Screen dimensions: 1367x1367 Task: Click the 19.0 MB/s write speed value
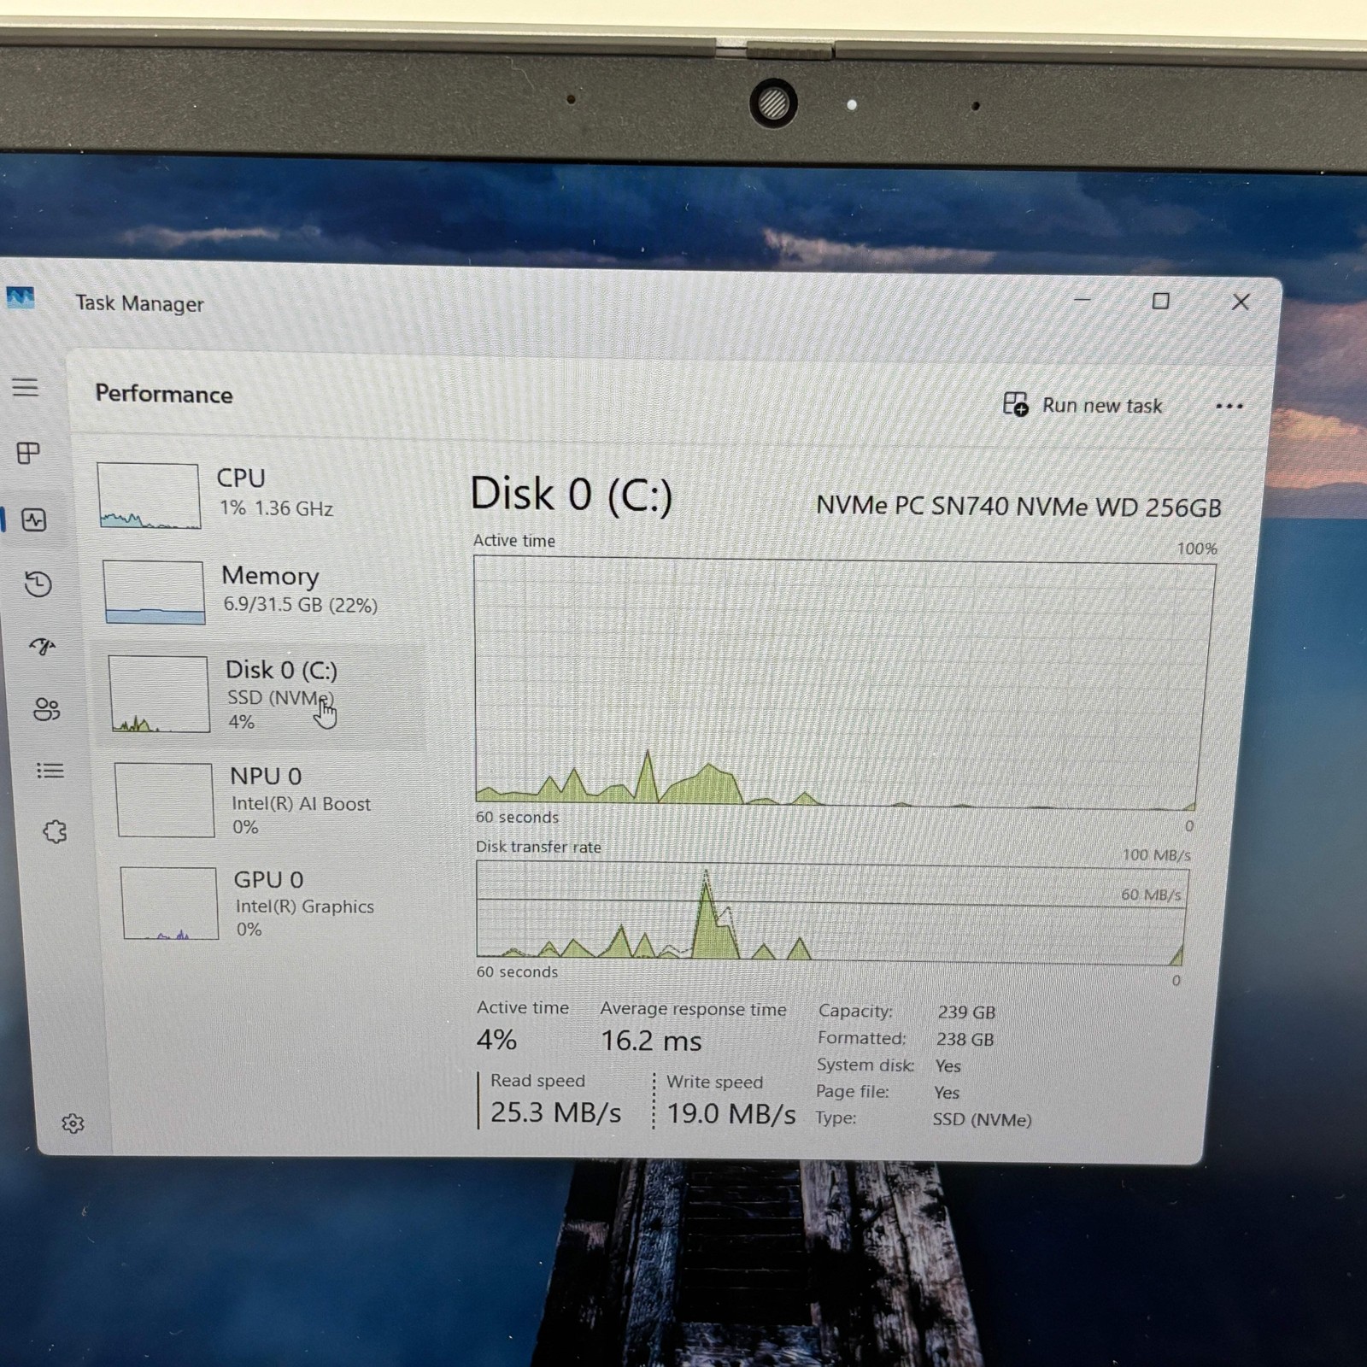(x=730, y=1113)
